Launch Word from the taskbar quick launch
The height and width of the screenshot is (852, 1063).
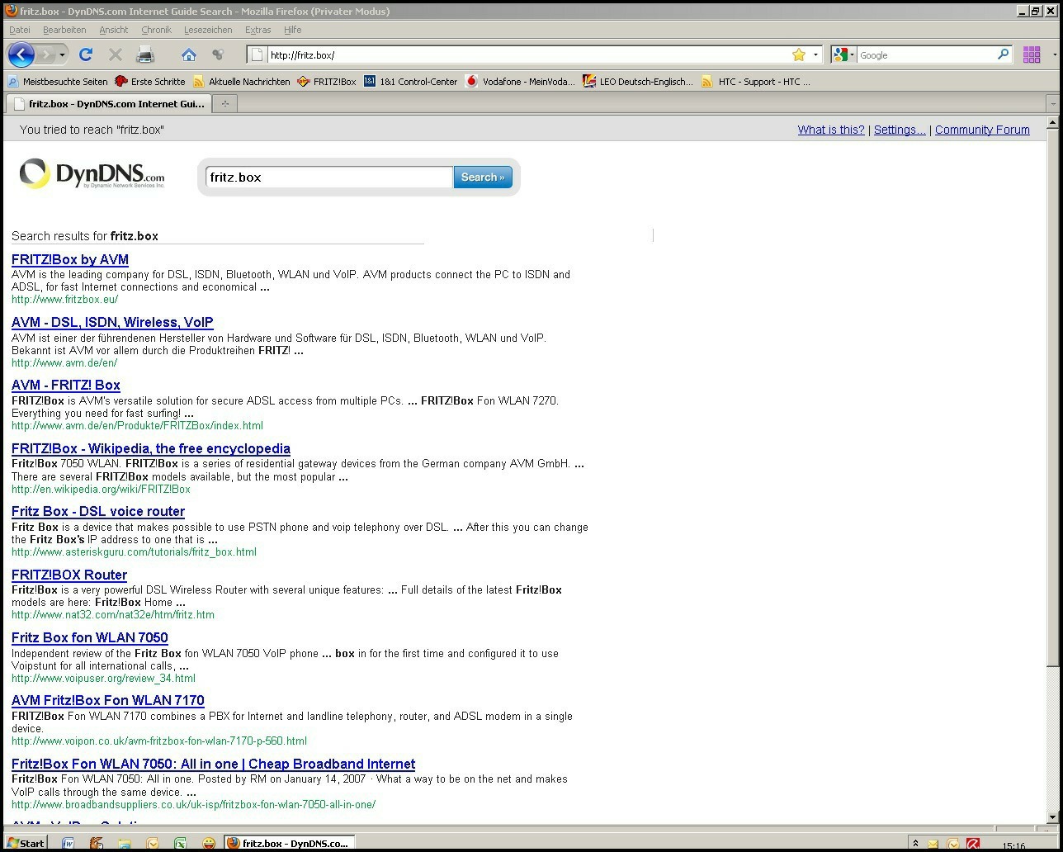click(x=69, y=843)
